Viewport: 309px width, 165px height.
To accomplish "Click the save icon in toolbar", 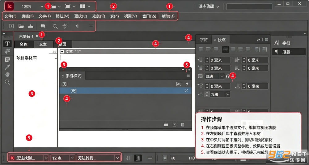I will (x=31, y=26).
